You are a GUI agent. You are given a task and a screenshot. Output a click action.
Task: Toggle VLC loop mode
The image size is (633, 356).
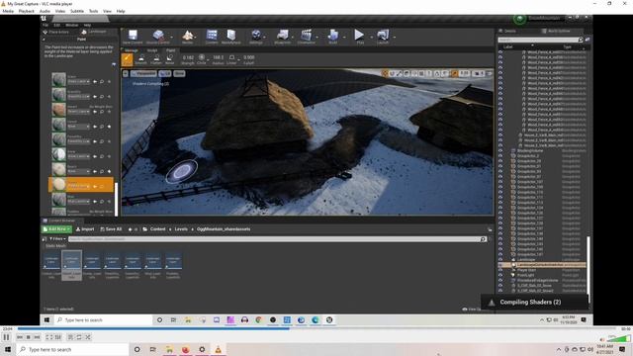coord(79,337)
